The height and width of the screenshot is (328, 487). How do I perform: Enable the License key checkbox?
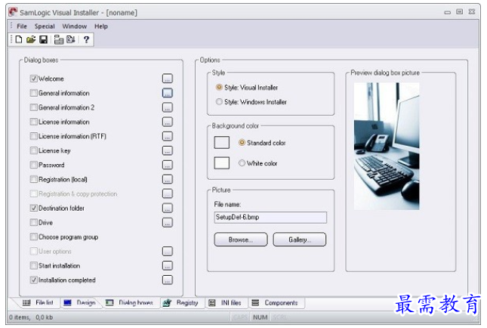[x=33, y=151]
